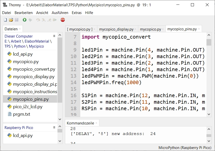Image resolution: width=215 pixels, height=151 pixels.
Task: Click the resume execution icon
Action: pos(55,20)
